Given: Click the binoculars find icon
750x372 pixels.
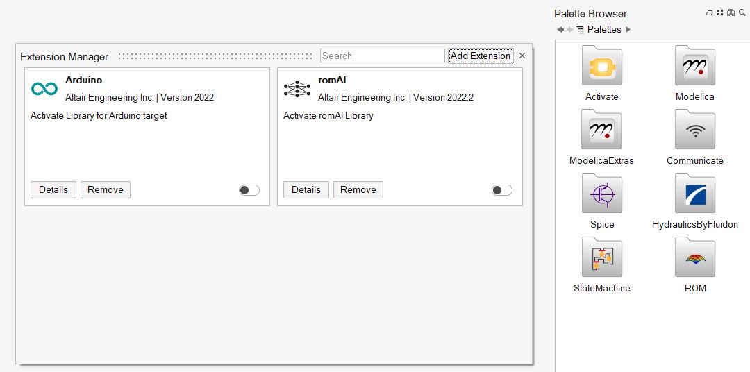Looking at the screenshot, I should coord(731,12).
